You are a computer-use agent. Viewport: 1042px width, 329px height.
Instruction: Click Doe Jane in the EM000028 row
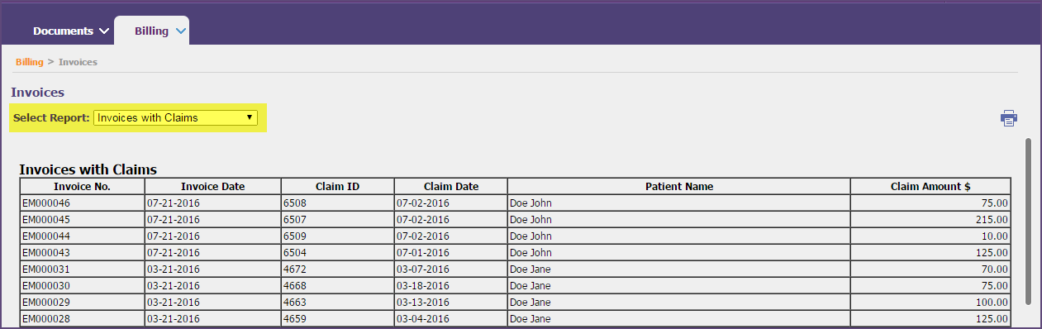pos(531,318)
